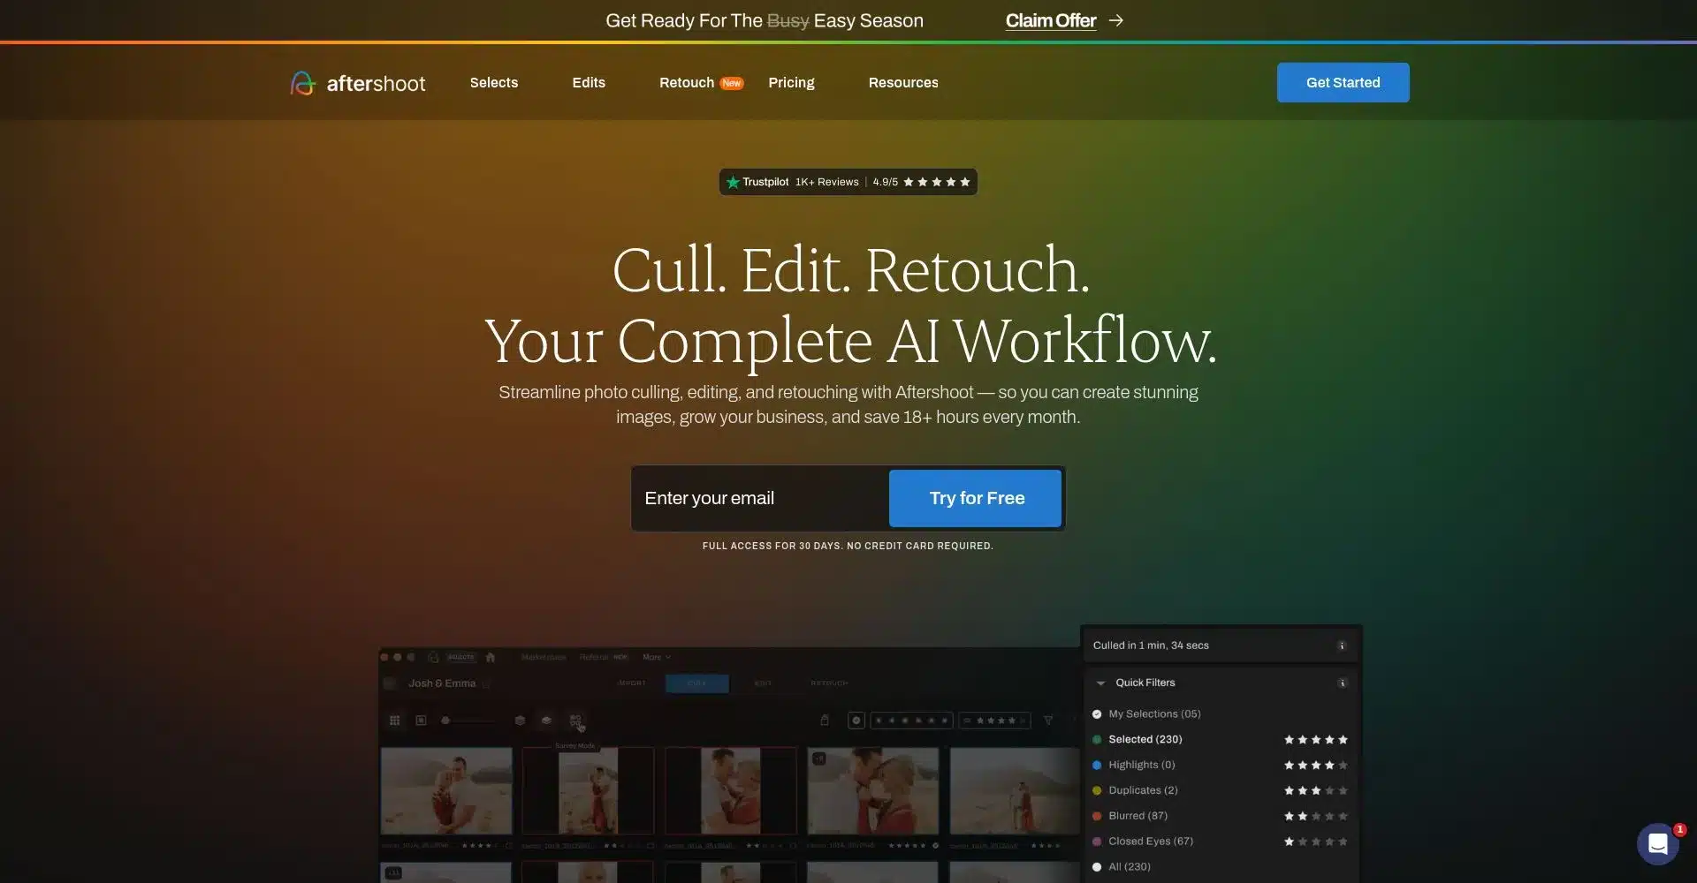Image resolution: width=1697 pixels, height=883 pixels.
Task: Select the Highlights (0) filter
Action: point(1133,765)
